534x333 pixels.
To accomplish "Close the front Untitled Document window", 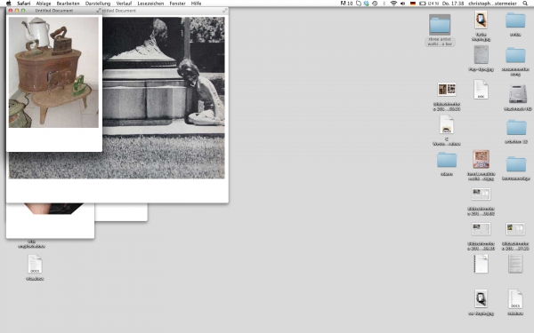I will click(10, 11).
